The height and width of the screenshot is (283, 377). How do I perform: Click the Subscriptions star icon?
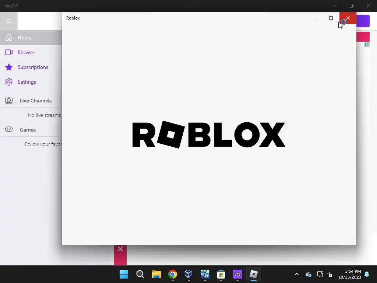(x=9, y=67)
